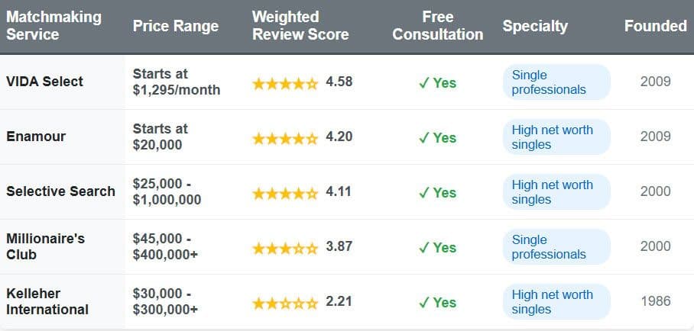
Task: Click the Founded column header
Action: click(655, 26)
